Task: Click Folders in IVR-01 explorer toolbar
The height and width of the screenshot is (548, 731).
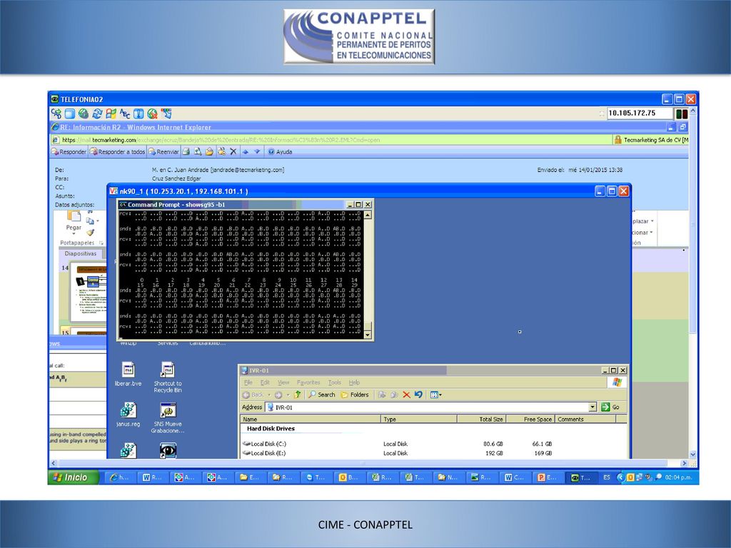Action: (x=355, y=395)
